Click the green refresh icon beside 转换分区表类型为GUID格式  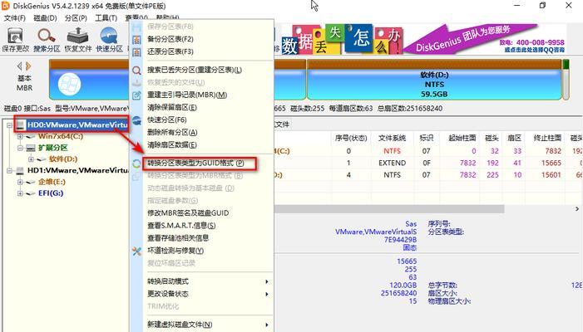136,164
